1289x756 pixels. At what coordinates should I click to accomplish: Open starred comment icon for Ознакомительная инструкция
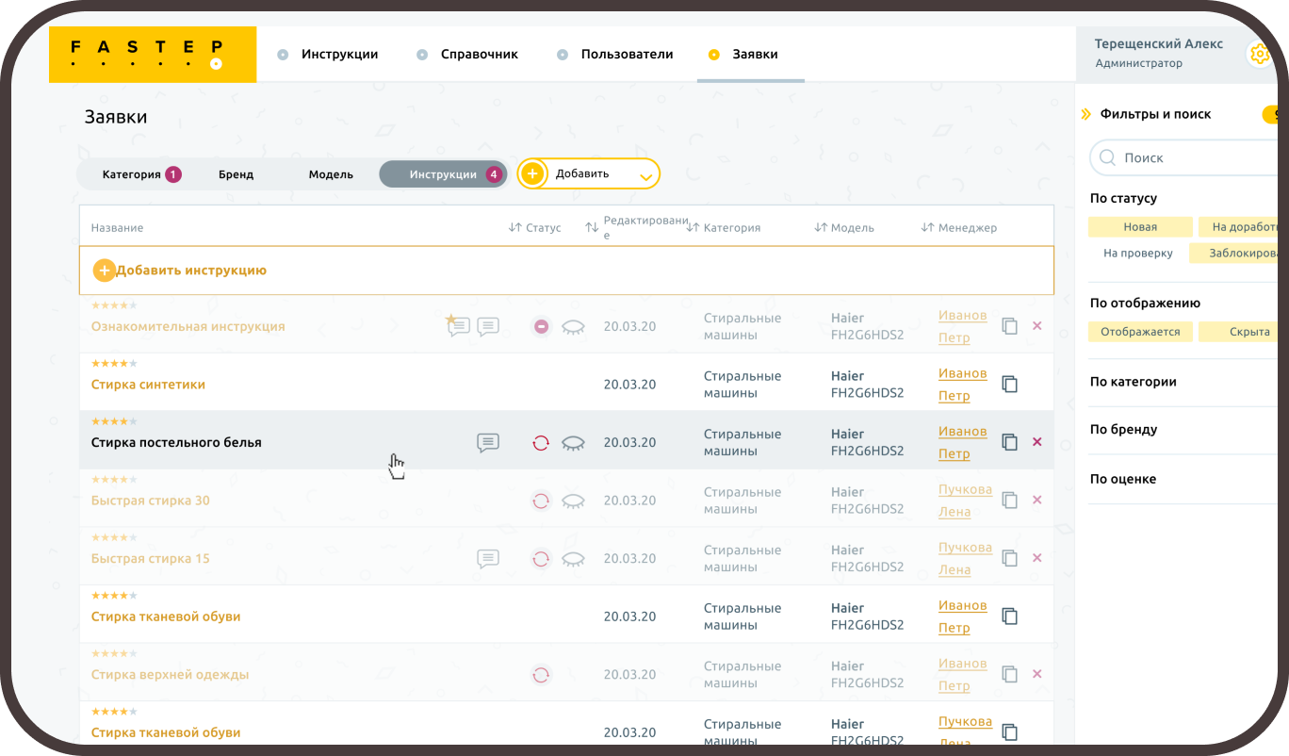457,326
